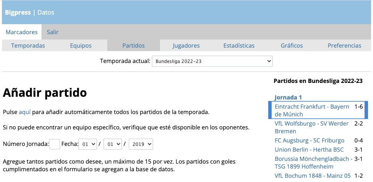The image size is (373, 182).
Task: Select the Partidos tab
Action: (133, 45)
